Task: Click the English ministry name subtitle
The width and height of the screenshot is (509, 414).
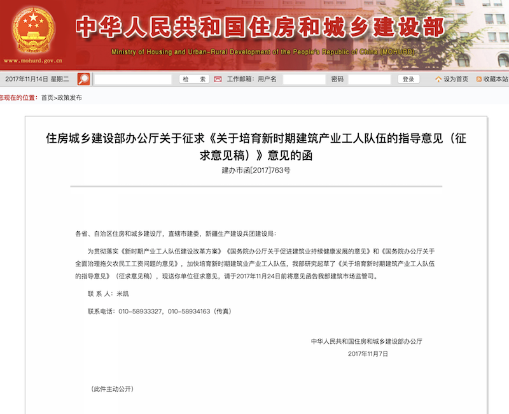Action: pos(263,52)
